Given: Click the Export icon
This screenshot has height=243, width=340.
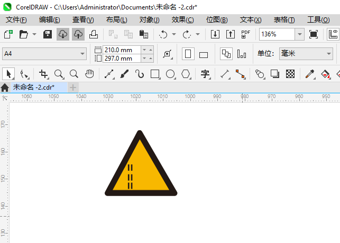Looking at the screenshot, I should coord(231,34).
